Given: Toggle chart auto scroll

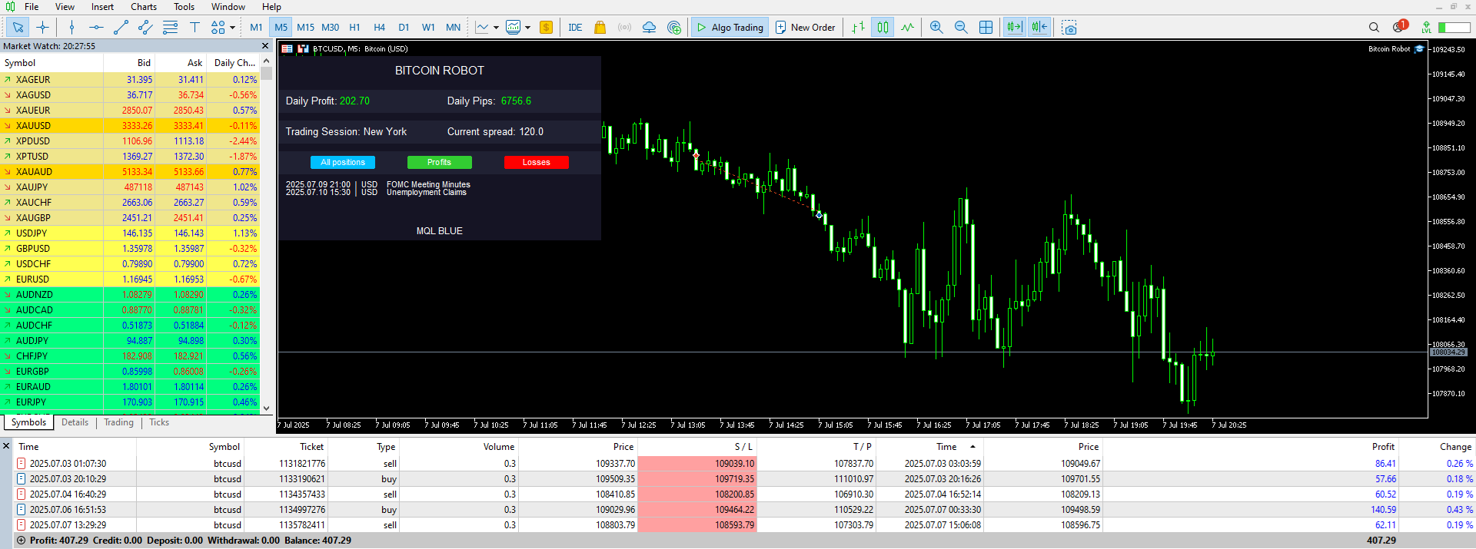Looking at the screenshot, I should [x=1015, y=28].
